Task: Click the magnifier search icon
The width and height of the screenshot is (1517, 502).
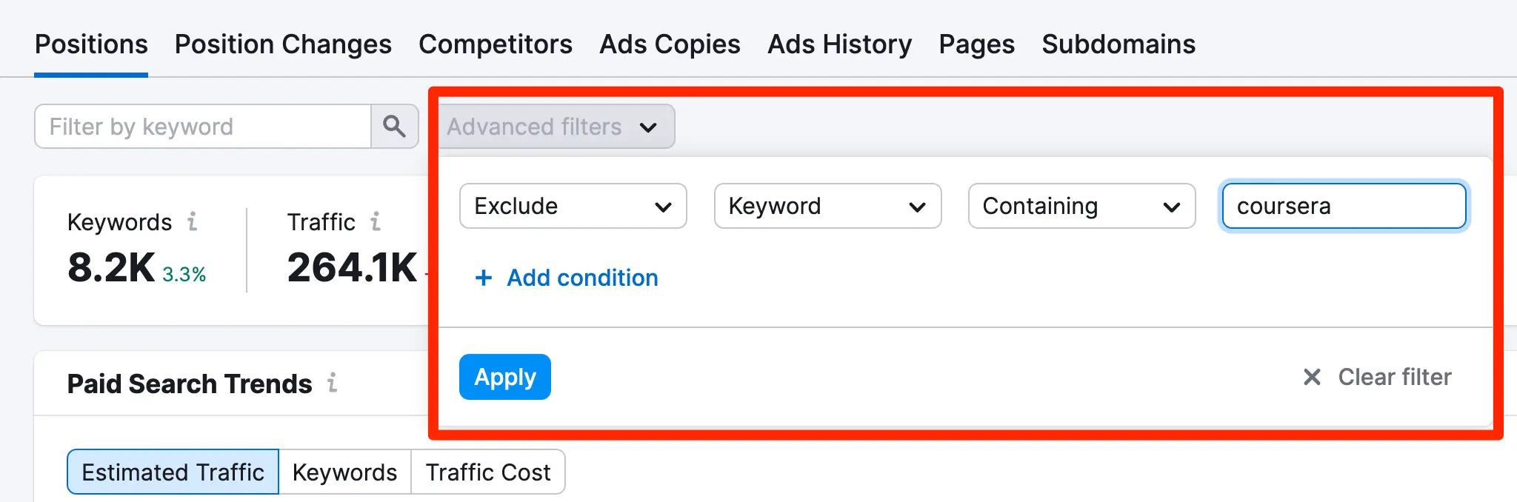Action: tap(394, 127)
